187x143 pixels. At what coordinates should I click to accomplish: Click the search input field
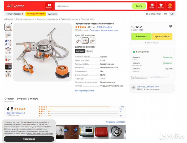coord(93,6)
